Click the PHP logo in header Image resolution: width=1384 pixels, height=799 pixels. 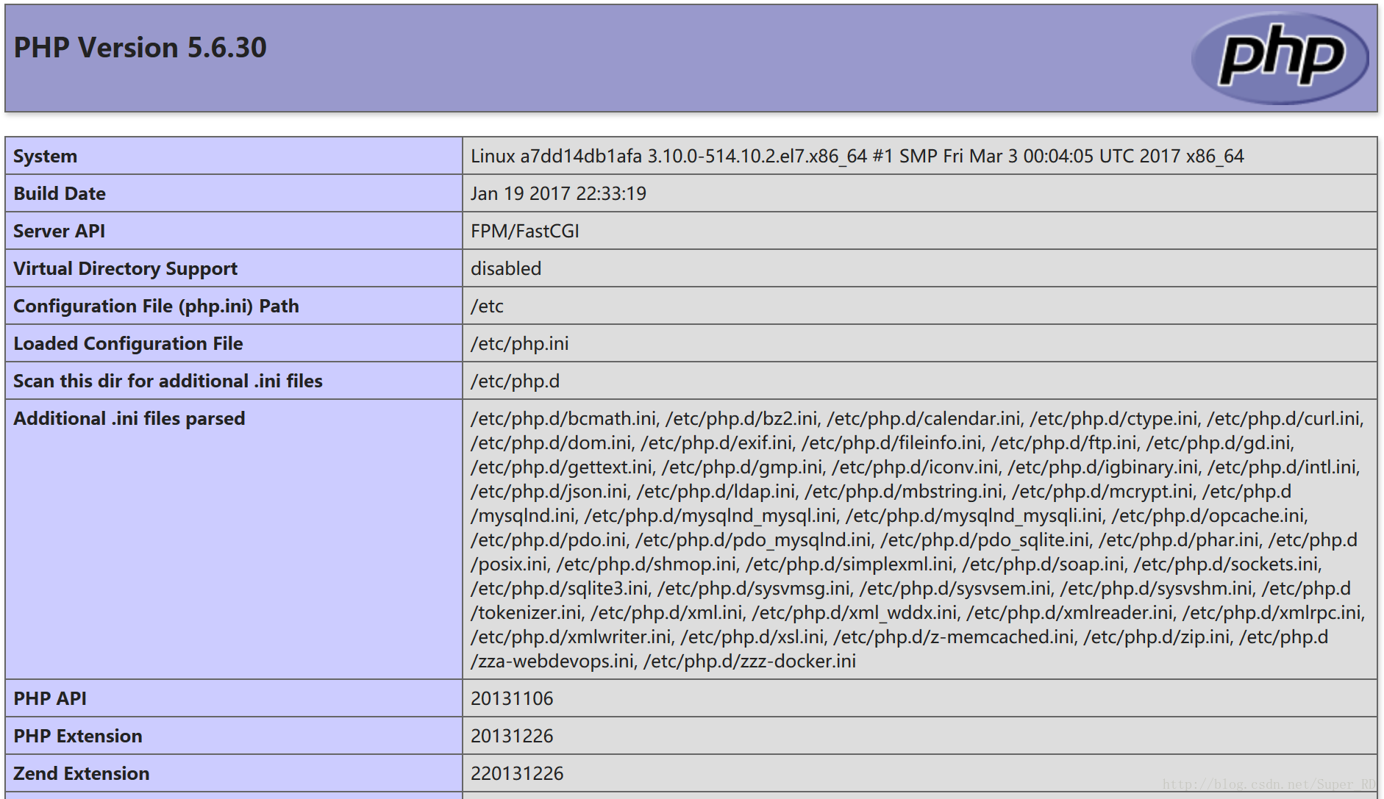(x=1280, y=58)
